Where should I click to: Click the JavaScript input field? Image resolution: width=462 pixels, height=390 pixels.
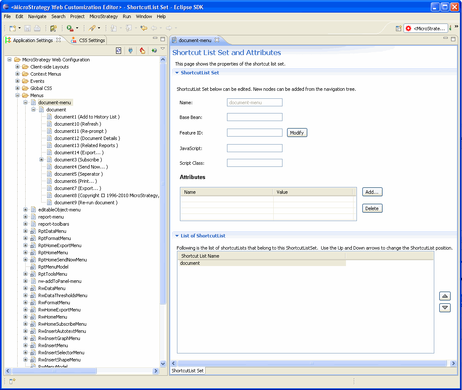[255, 148]
